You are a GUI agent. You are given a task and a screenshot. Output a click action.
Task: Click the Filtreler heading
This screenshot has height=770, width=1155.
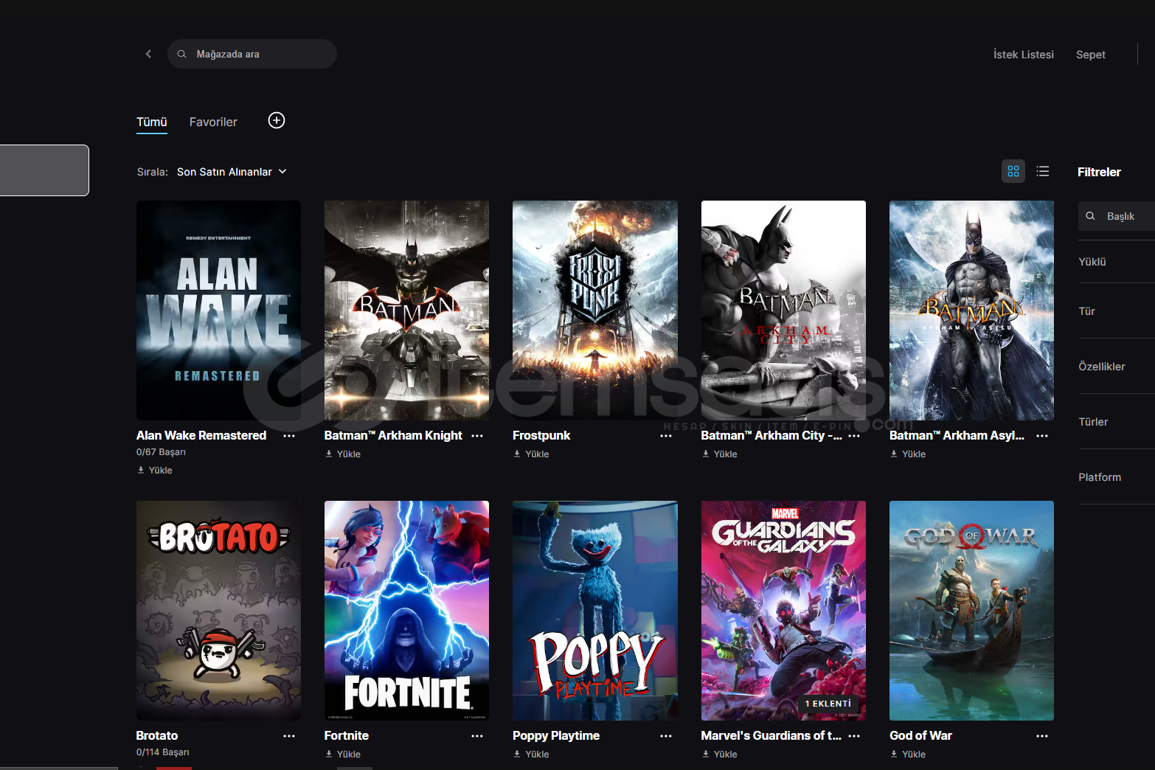click(1099, 172)
